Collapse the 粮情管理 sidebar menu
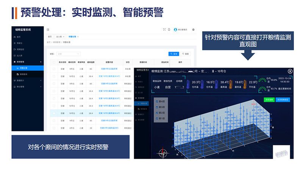303x170 pixels. click(41, 61)
